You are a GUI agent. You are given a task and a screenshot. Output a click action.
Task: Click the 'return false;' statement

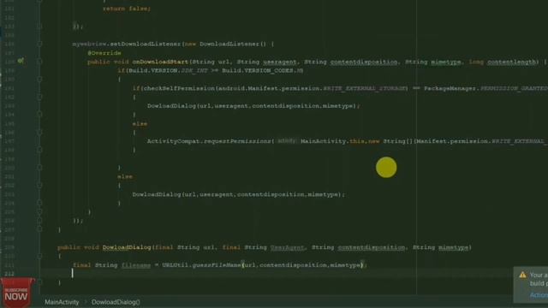coord(127,9)
